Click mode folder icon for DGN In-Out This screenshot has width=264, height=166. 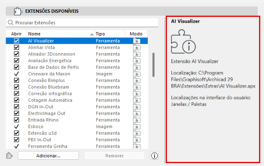(x=137, y=107)
